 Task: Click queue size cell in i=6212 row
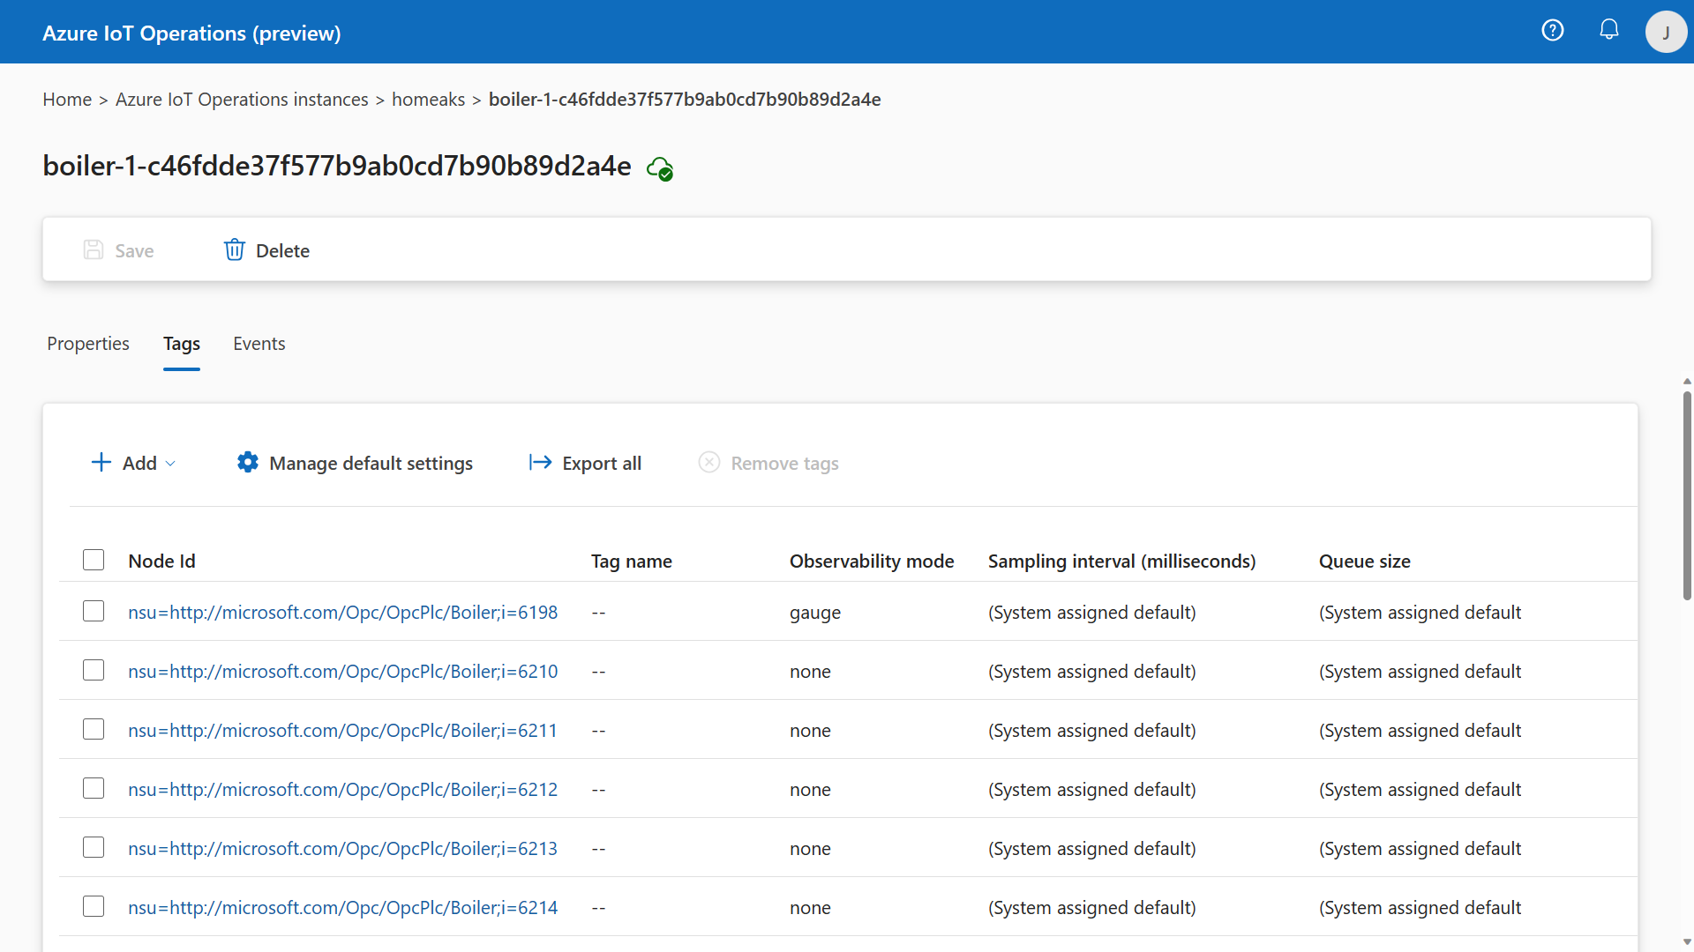1420,790
